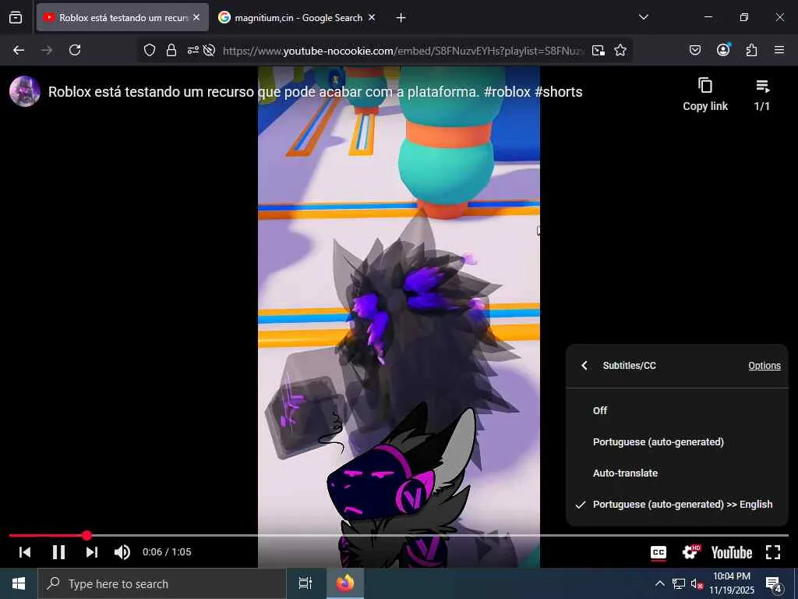
Task: Open Windows Start menu
Action: click(19, 583)
